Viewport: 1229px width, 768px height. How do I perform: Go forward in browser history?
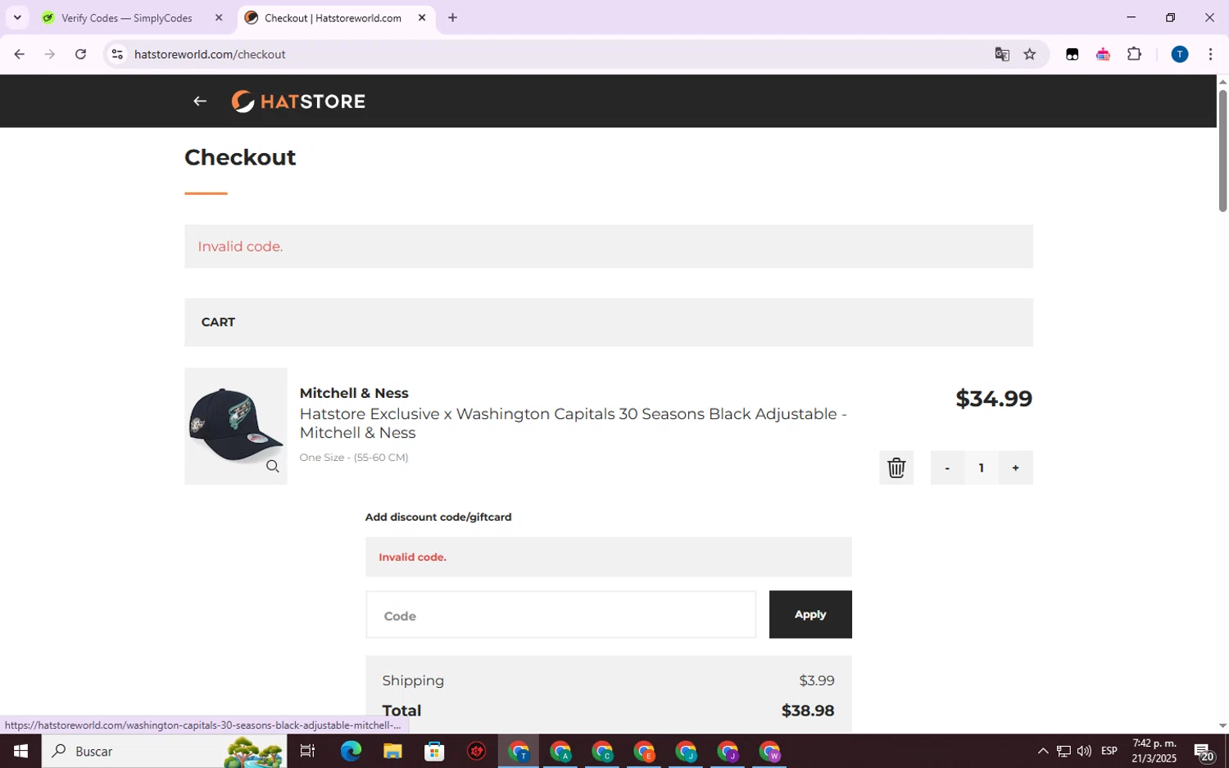pyautogui.click(x=50, y=54)
